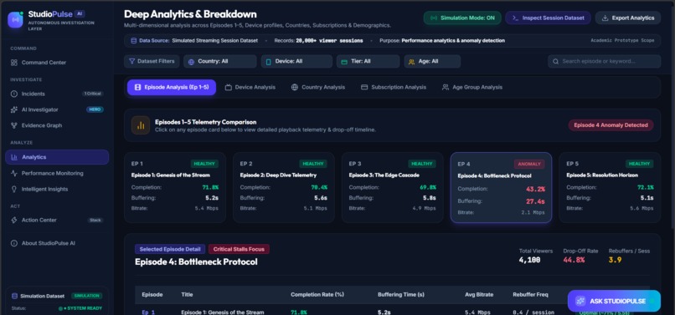This screenshot has height=315, width=675.
Task: Click the Ep 1 link in the table
Action: [x=147, y=312]
